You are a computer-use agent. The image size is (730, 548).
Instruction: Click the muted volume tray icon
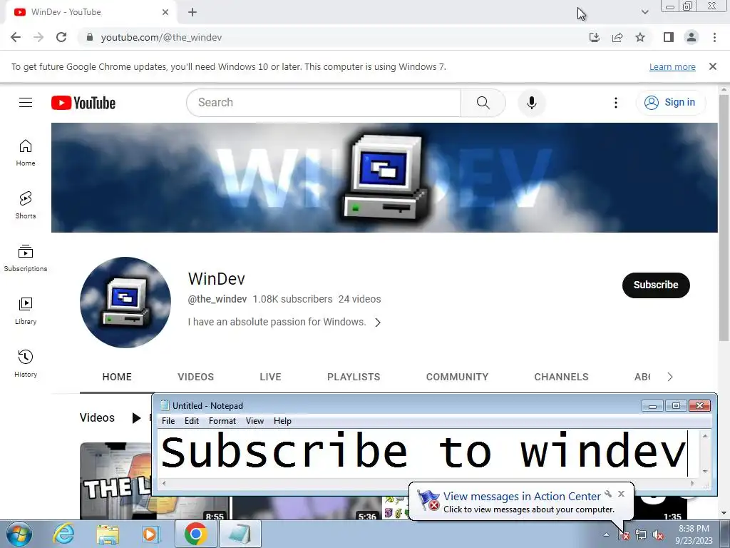(x=658, y=535)
